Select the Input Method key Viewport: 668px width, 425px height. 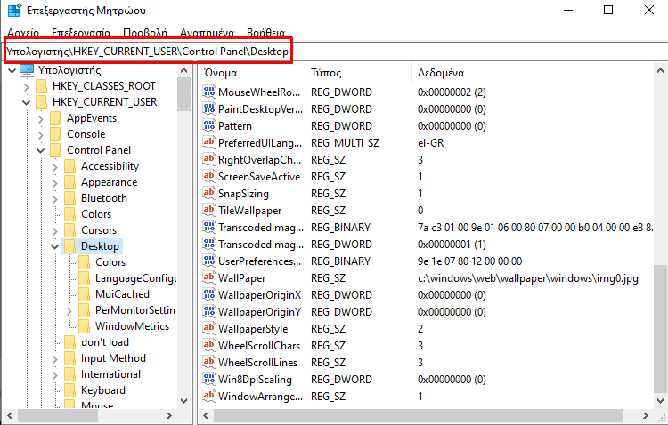[x=113, y=358]
